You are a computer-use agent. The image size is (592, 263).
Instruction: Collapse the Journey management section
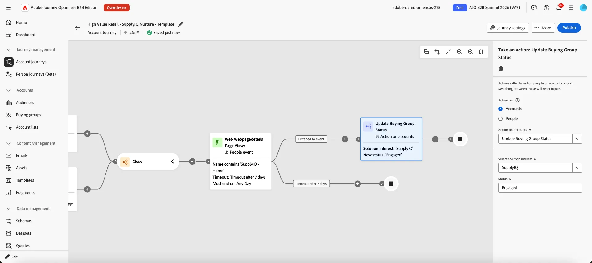(9, 50)
